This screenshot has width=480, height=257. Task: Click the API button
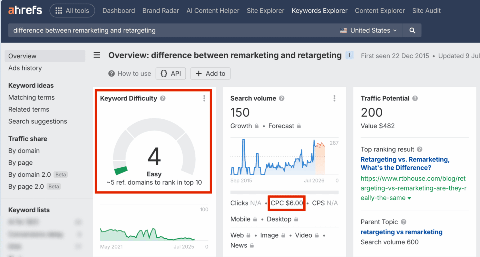(x=171, y=74)
